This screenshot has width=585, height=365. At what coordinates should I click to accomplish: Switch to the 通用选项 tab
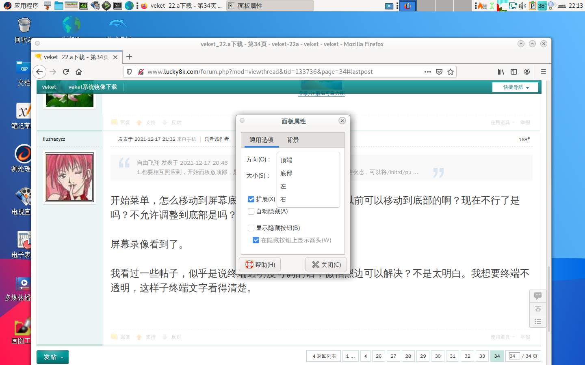point(261,140)
